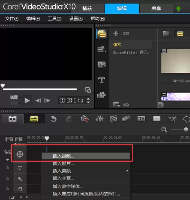This screenshot has height=200, width=190.
Task: Click the video track film reel icon
Action: coord(20,154)
